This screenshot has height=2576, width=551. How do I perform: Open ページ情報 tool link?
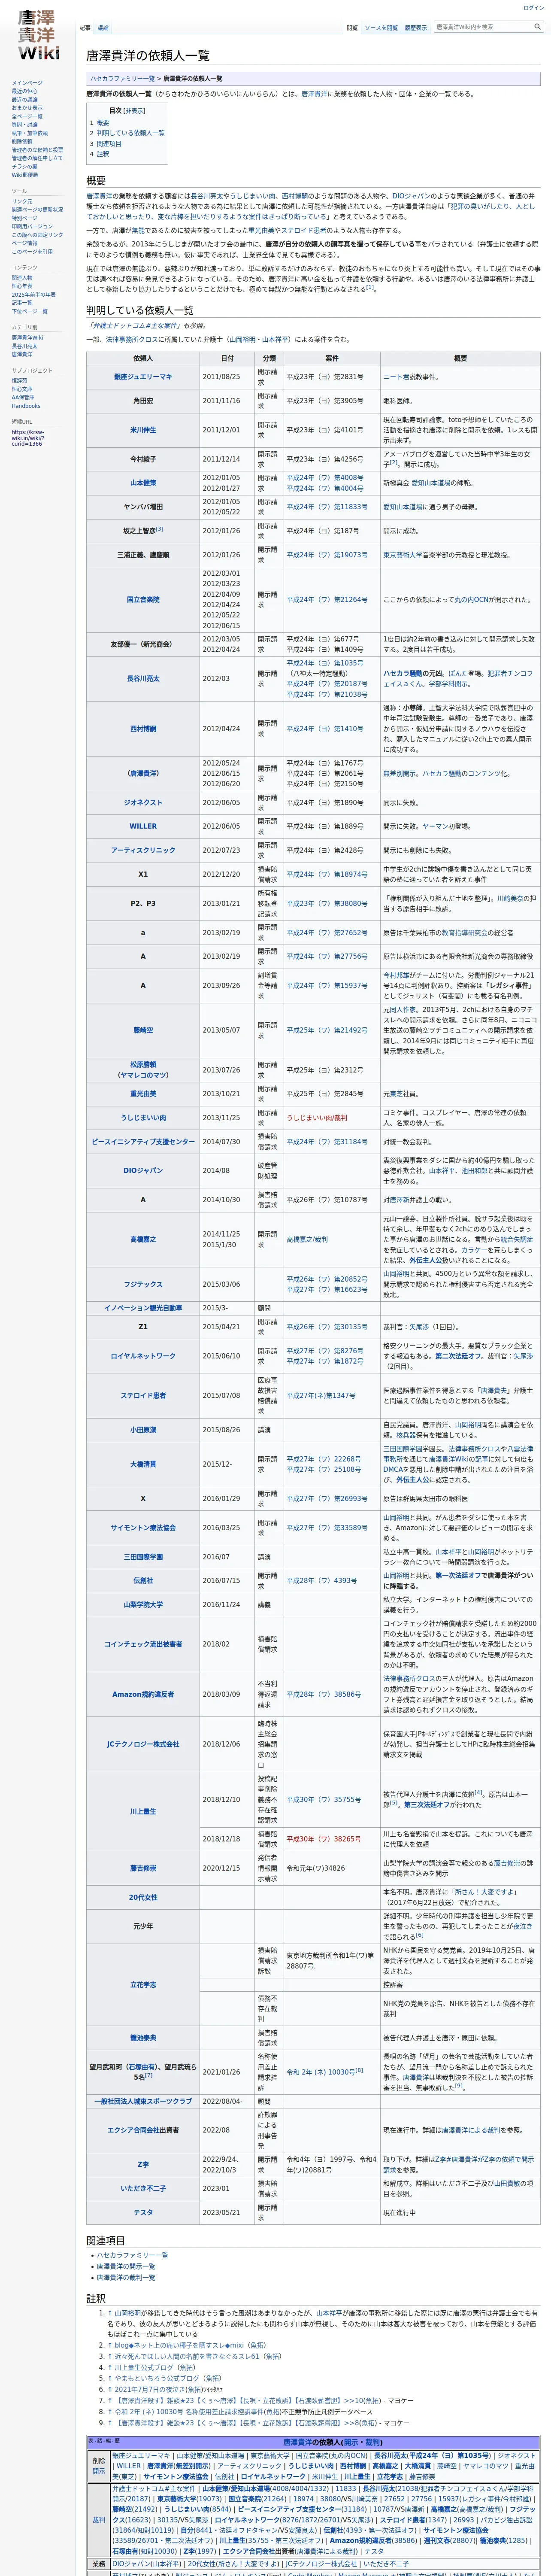[25, 243]
